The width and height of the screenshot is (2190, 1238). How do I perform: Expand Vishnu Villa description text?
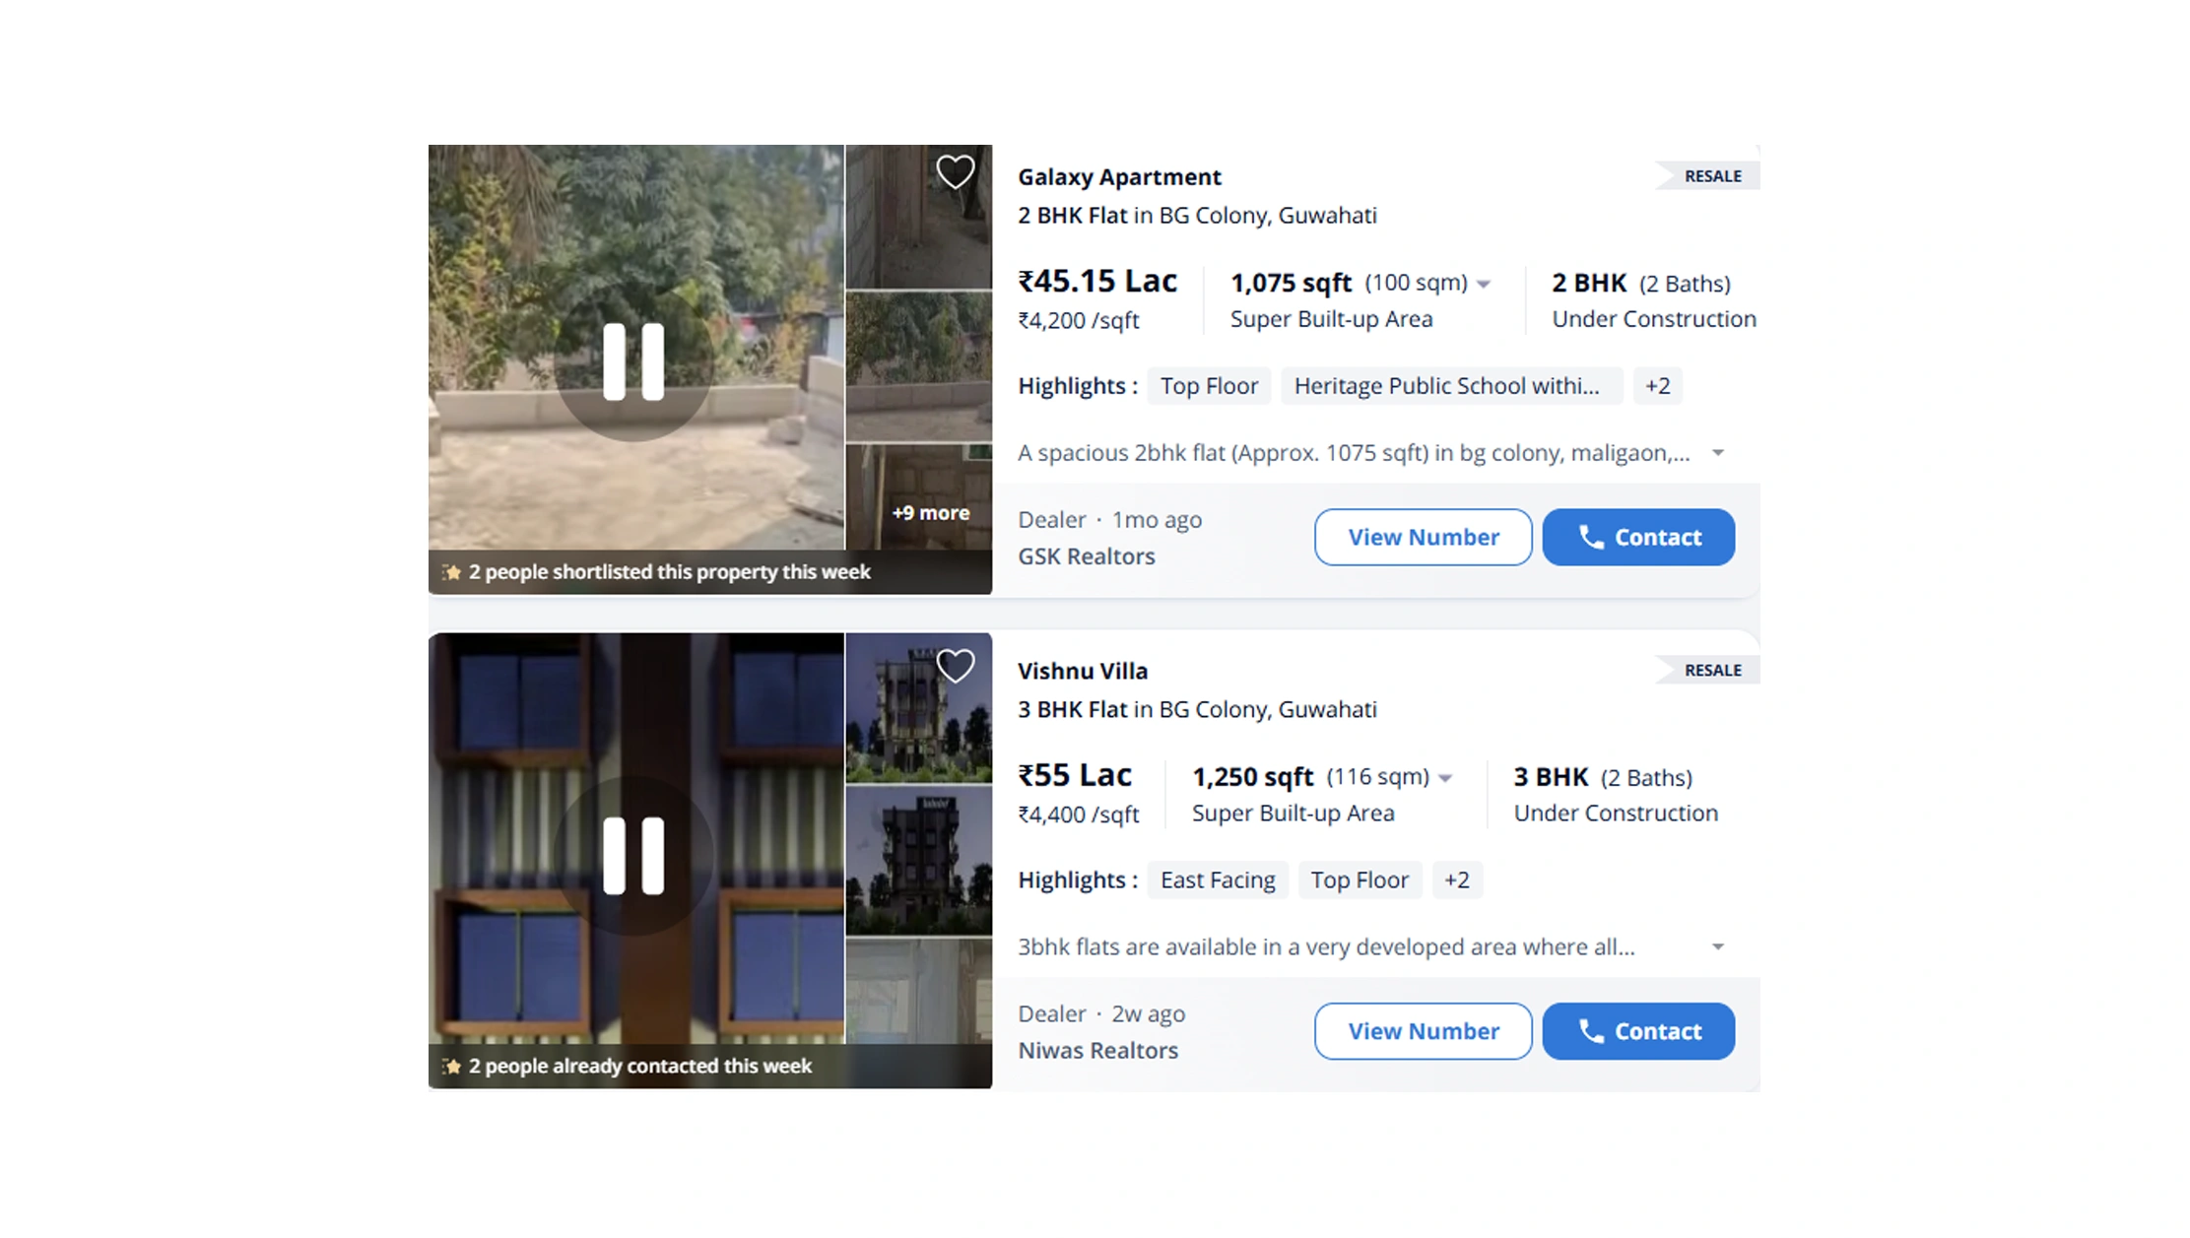point(1718,946)
